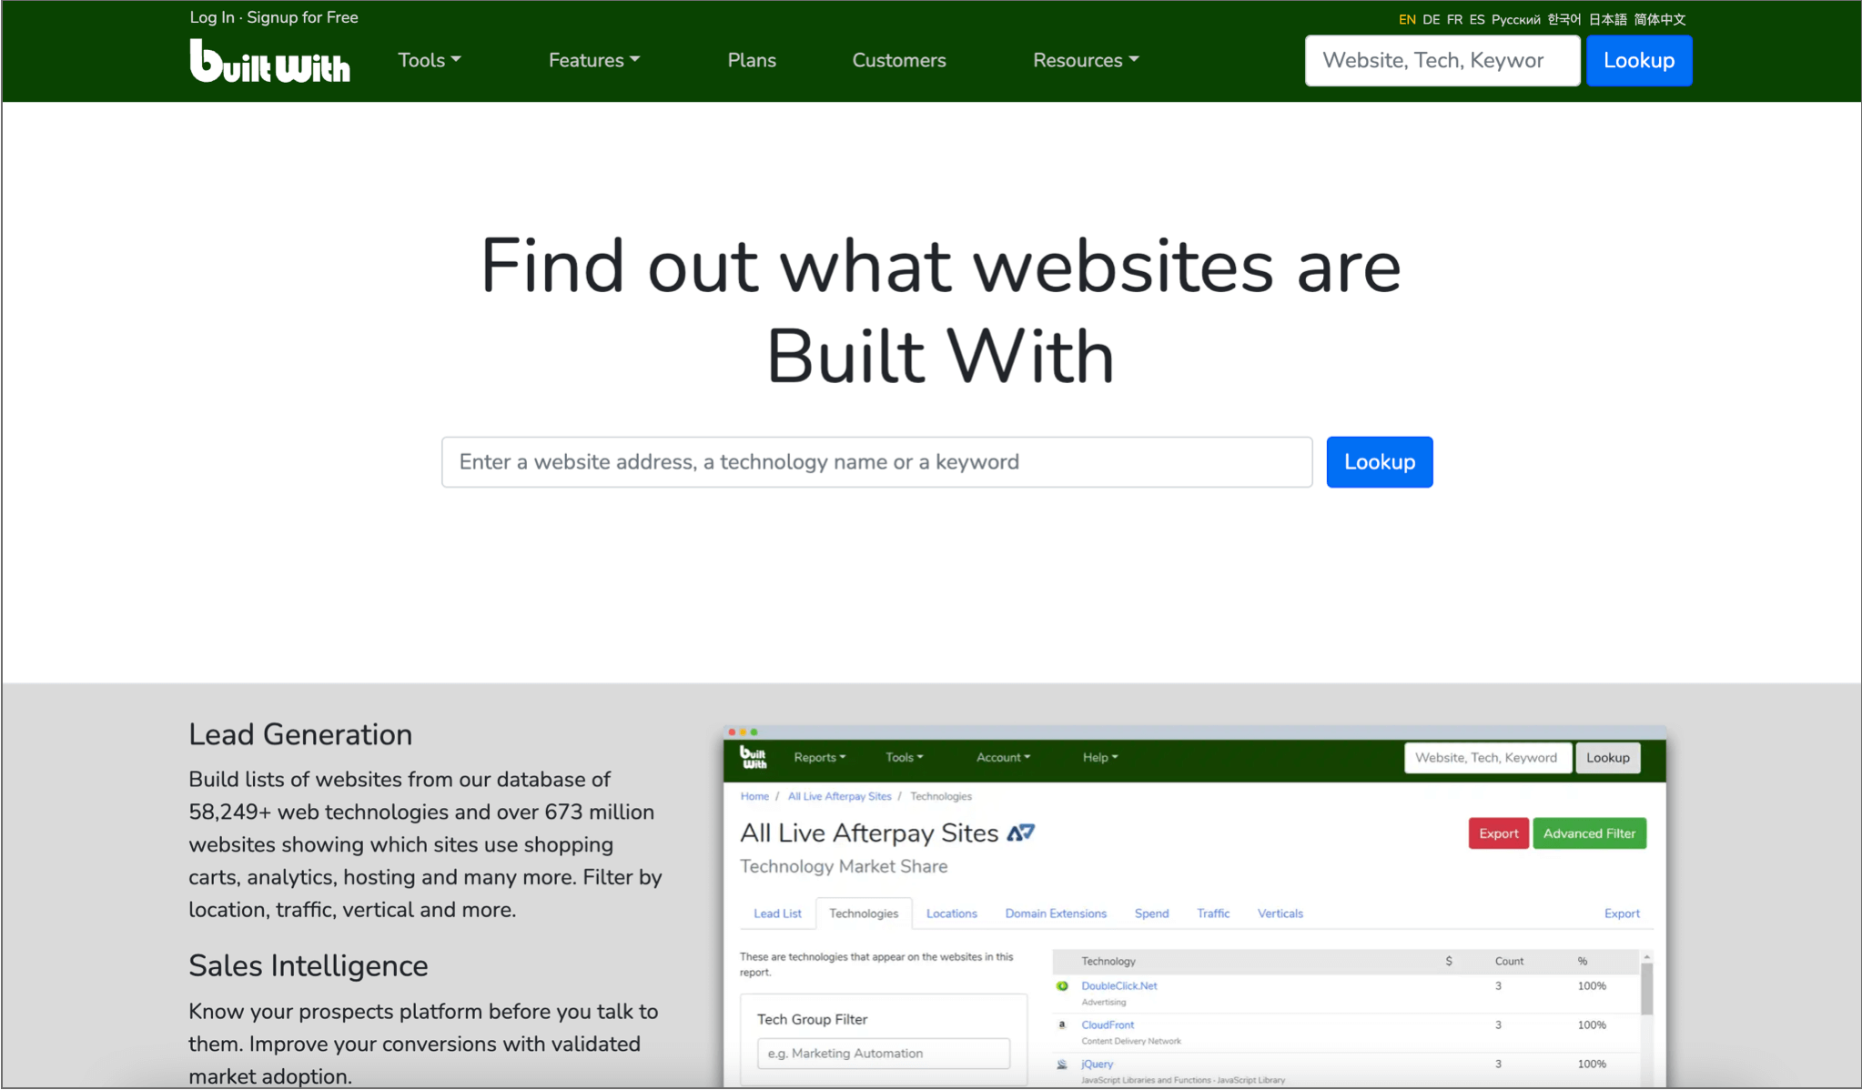Click Signup for Free link

tap(302, 17)
